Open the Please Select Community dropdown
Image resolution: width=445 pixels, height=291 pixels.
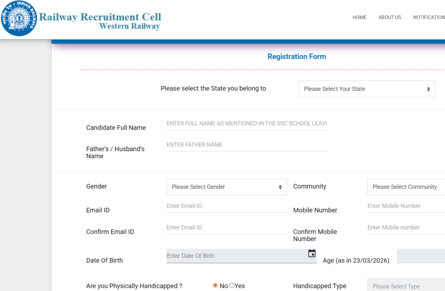tap(406, 187)
